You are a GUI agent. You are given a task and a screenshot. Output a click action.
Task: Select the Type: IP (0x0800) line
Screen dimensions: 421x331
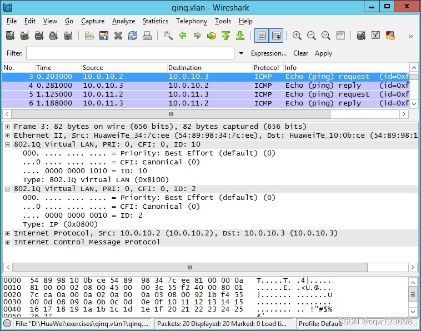tap(60, 224)
